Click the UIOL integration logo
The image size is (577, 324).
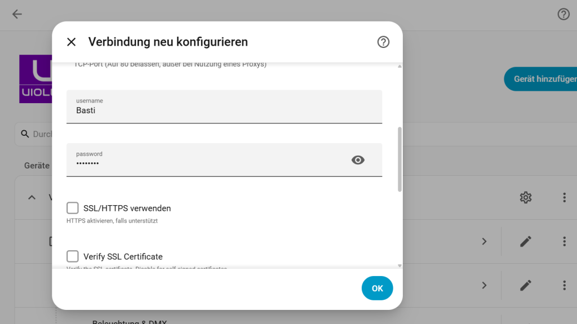[35, 79]
